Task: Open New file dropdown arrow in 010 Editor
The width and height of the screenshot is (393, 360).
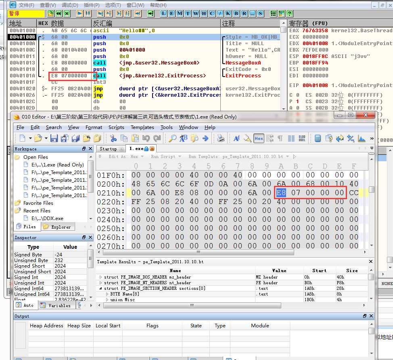Action: pyautogui.click(x=30, y=138)
